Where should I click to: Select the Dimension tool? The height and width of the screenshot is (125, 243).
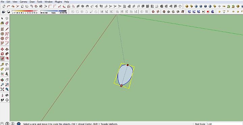point(7,65)
